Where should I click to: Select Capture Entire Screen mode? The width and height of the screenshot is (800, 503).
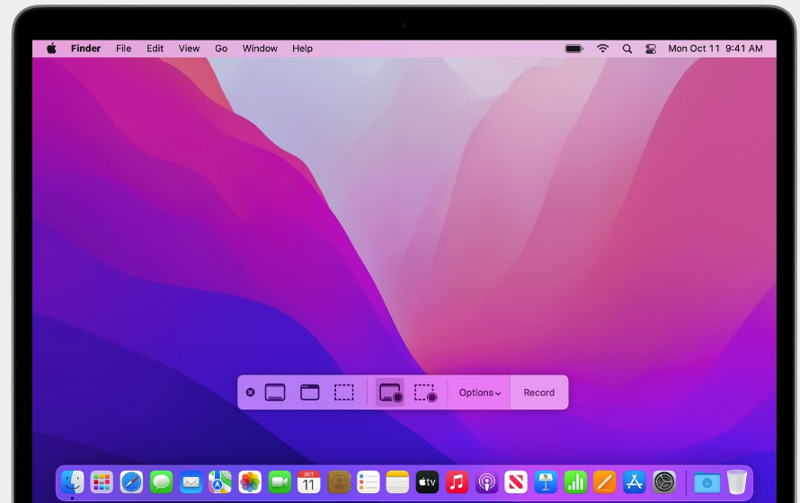[275, 393]
